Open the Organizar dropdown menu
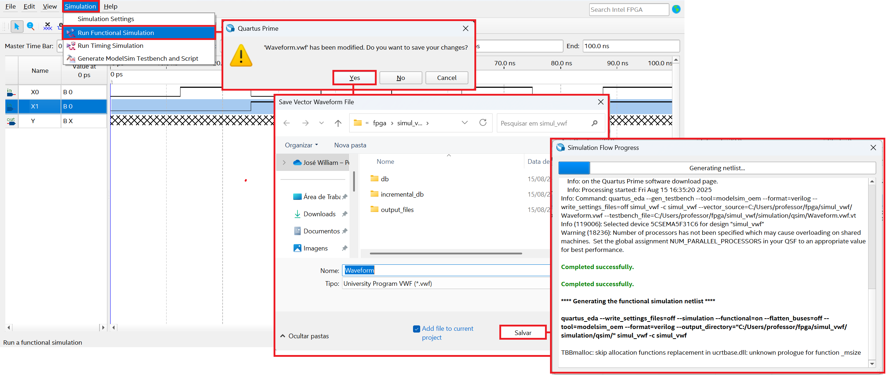The width and height of the screenshot is (886, 375). [x=301, y=145]
